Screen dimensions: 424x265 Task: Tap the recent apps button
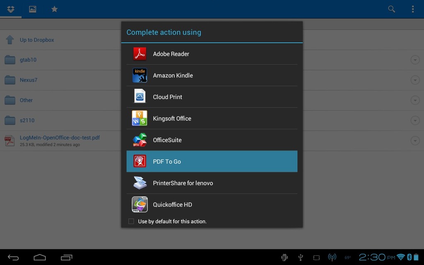[x=67, y=258]
